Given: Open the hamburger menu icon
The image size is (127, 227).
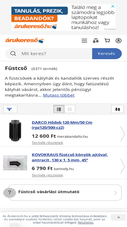Looking at the screenshot, I should pyautogui.click(x=84, y=41).
